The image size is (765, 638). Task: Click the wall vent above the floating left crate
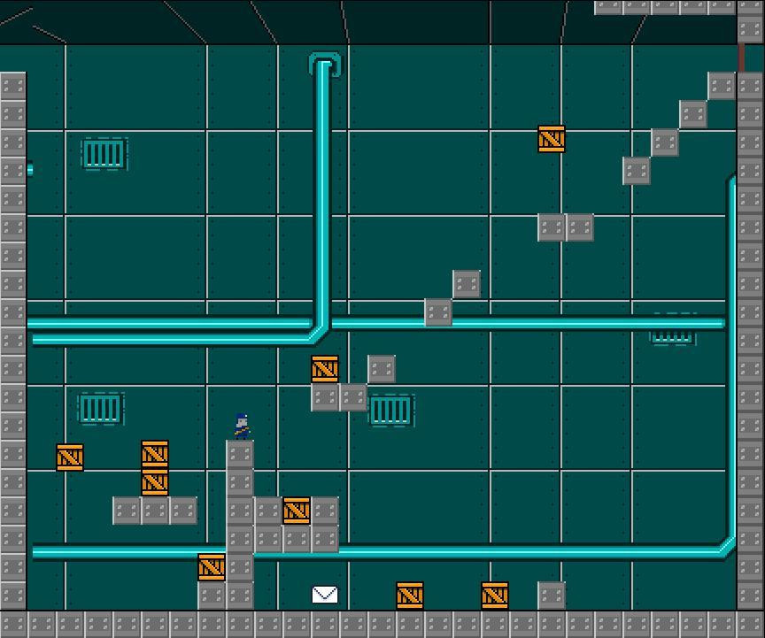click(x=101, y=409)
